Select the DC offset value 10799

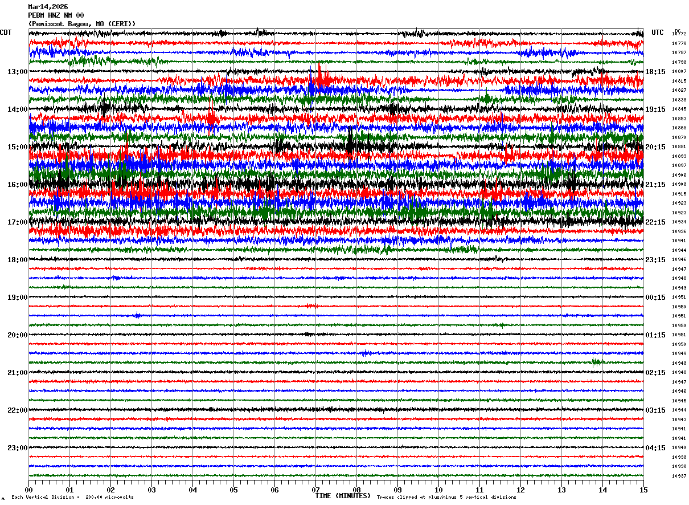pos(679,62)
